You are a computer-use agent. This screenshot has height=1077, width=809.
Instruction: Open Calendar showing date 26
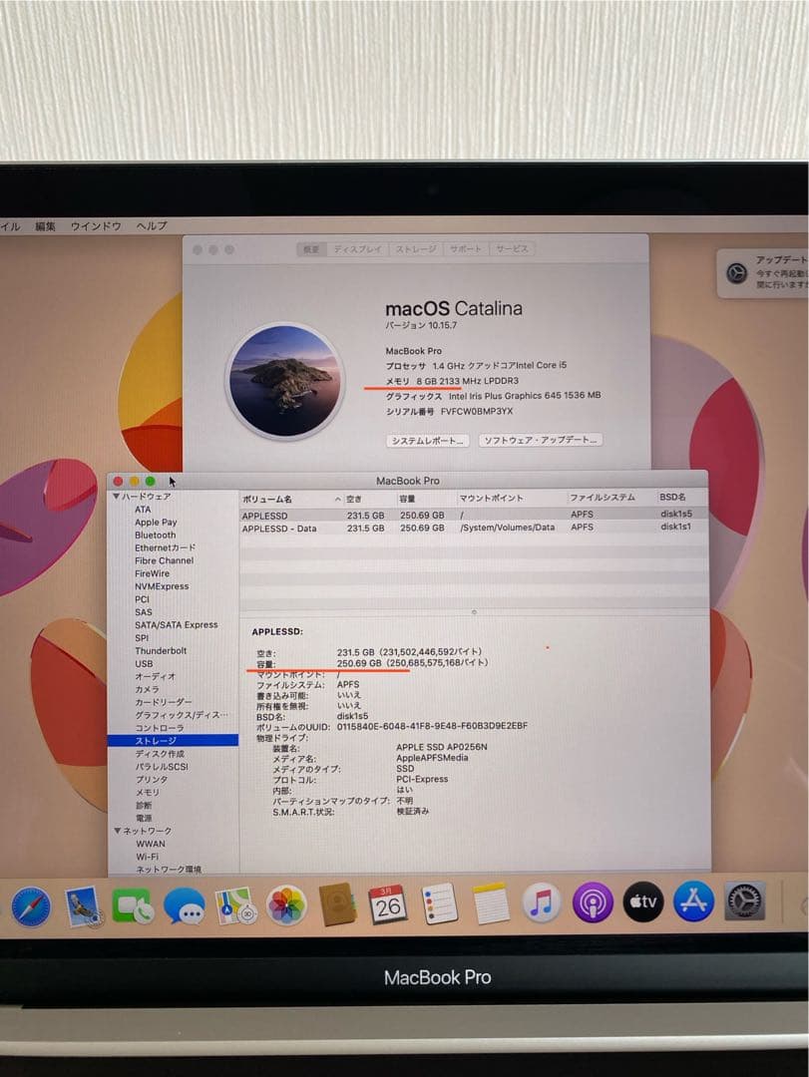[x=388, y=904]
